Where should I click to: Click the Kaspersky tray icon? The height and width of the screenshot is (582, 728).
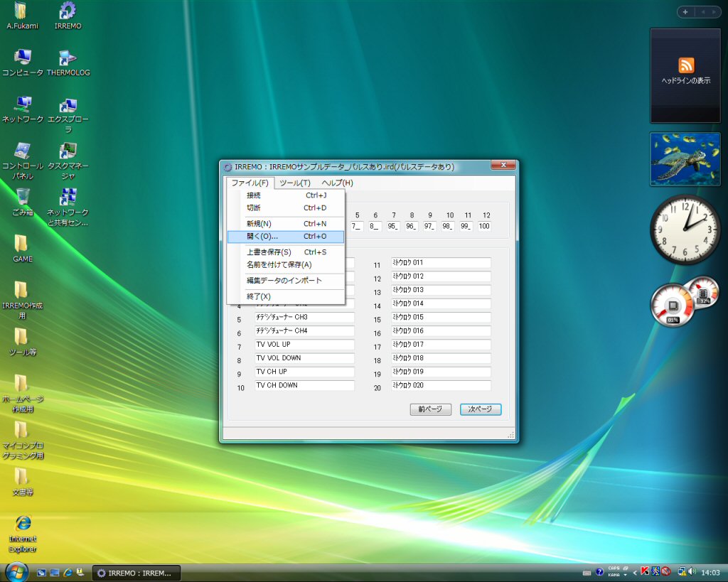645,572
